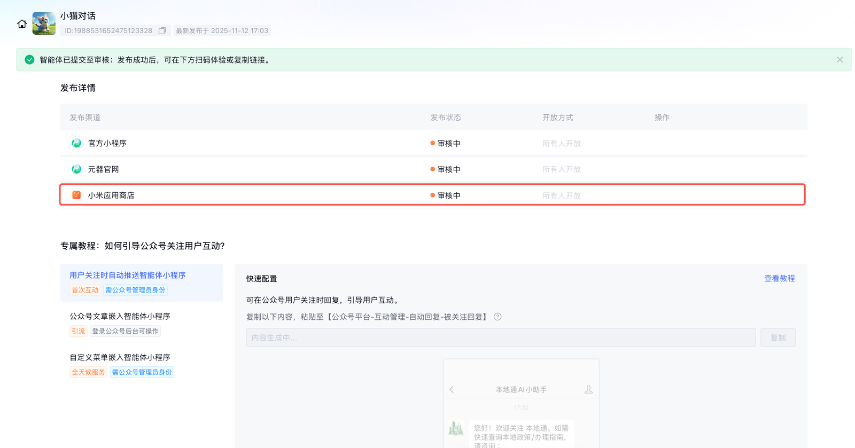Click the 内容生成中 text field
The height and width of the screenshot is (448, 855).
(x=500, y=337)
